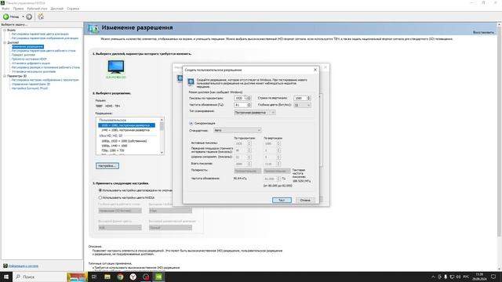Open the Back history dropdown arrow
This screenshot has width=502, height=282.
pyautogui.click(x=23, y=16)
